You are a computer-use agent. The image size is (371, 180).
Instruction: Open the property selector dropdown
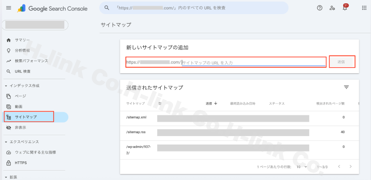tap(35, 25)
